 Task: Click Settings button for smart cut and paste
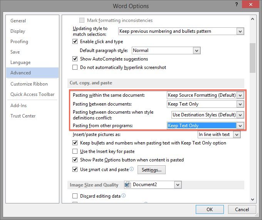(151, 170)
